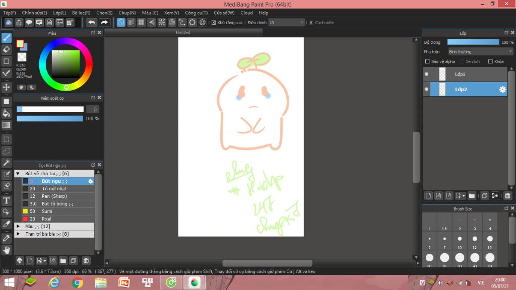
Task: Select Tô mờ nhạt brush
Action: 58,189
